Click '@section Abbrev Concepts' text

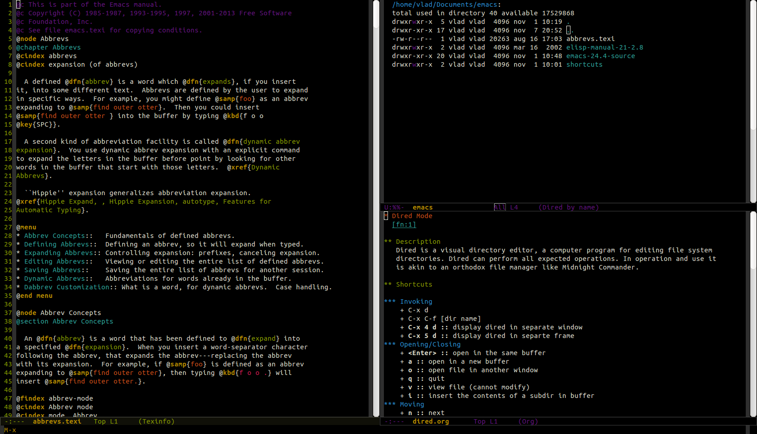[x=64, y=321]
